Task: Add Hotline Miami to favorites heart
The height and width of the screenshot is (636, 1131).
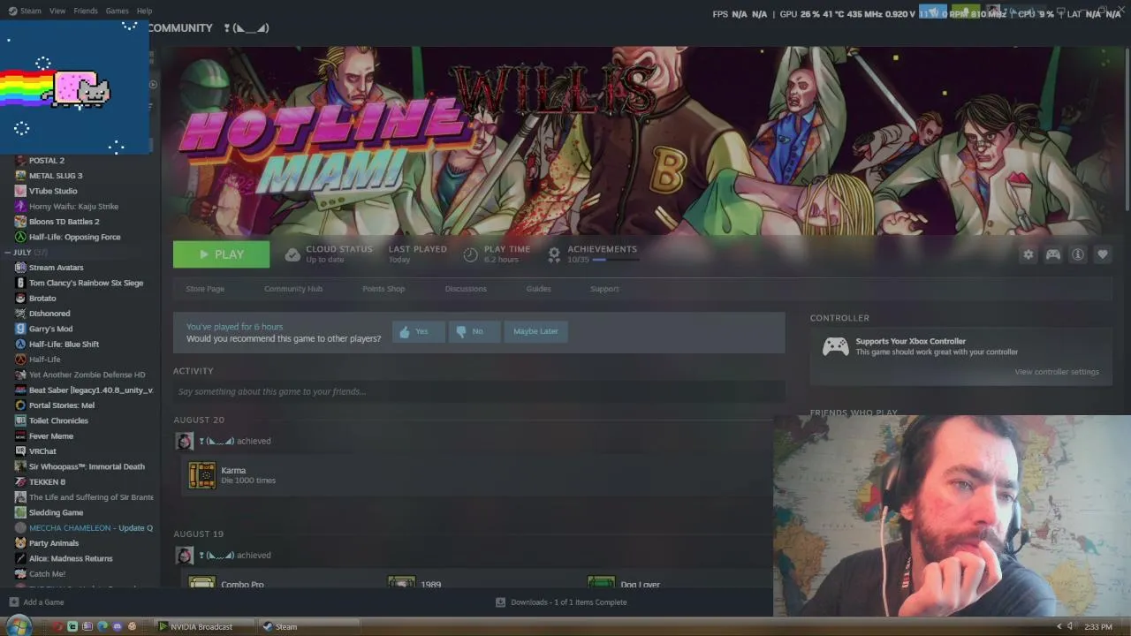Action: (x=1103, y=254)
